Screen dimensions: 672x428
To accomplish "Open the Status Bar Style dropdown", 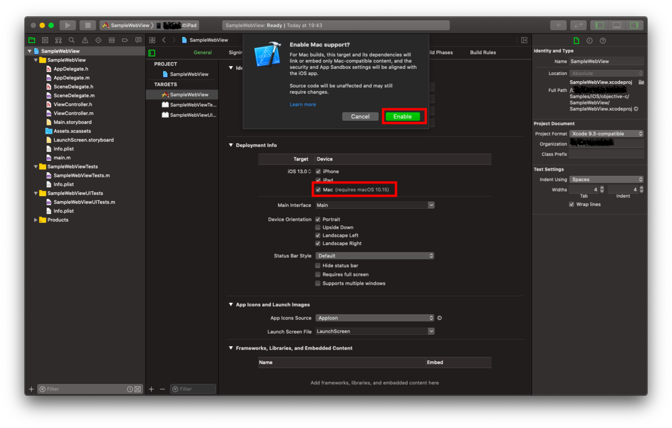I will (375, 256).
